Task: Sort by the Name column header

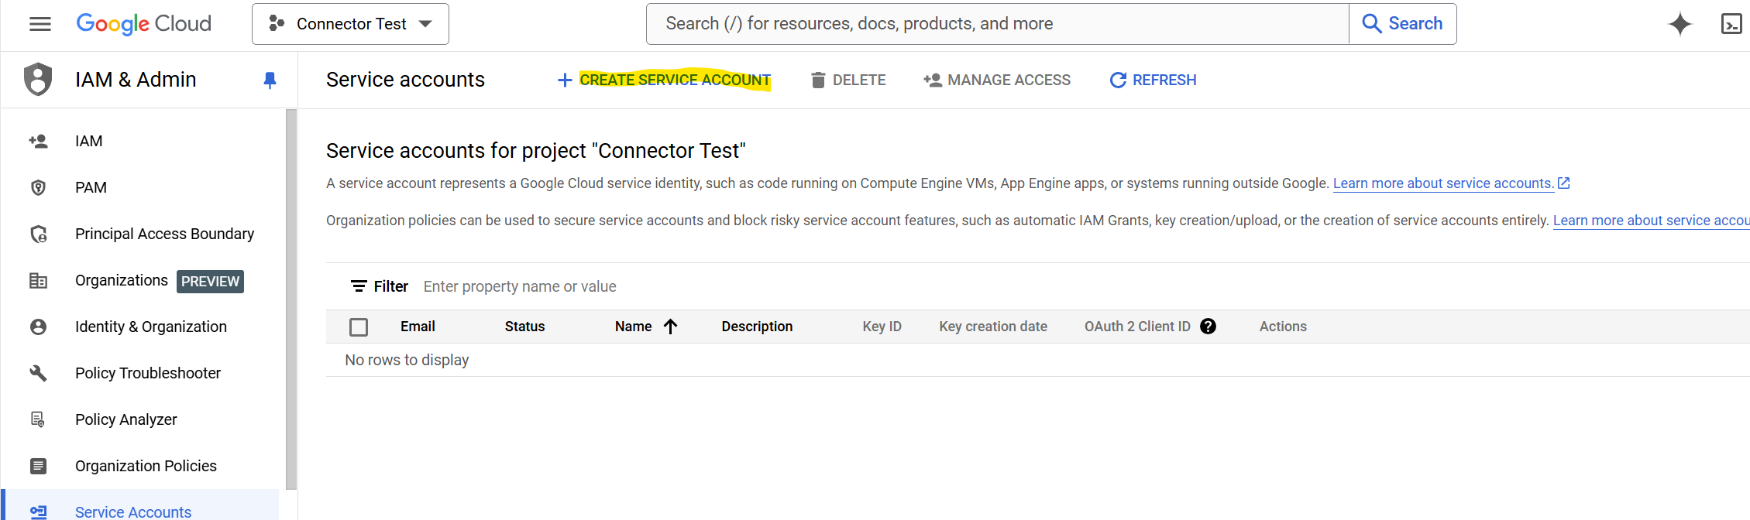Action: (633, 327)
